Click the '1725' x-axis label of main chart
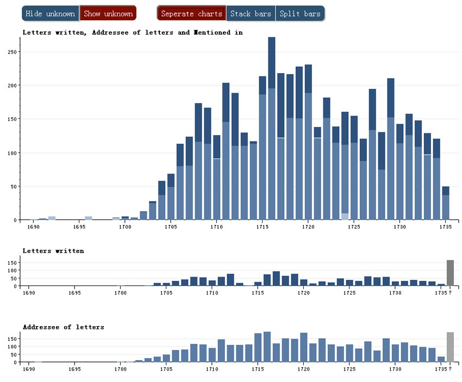This screenshot has height=382, width=462. [354, 227]
